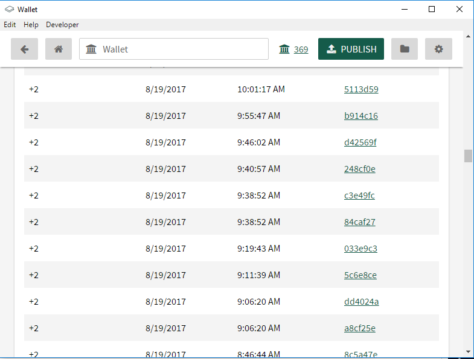Click the bank icon beside balance 369
This screenshot has height=359, width=474.
[x=284, y=49]
